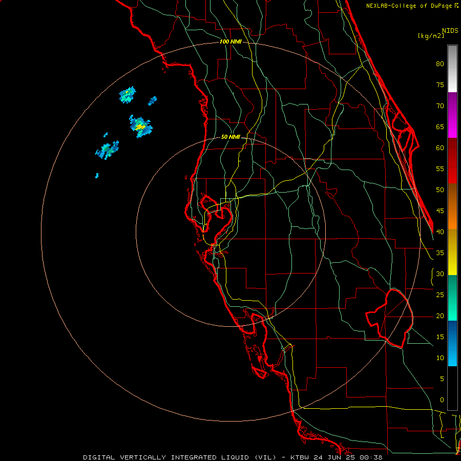Click the color scale value 55

tap(440, 169)
